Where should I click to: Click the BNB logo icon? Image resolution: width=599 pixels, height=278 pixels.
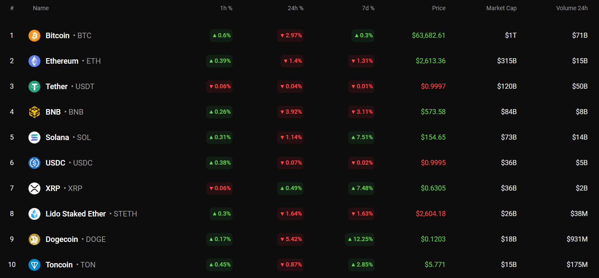pos(34,112)
